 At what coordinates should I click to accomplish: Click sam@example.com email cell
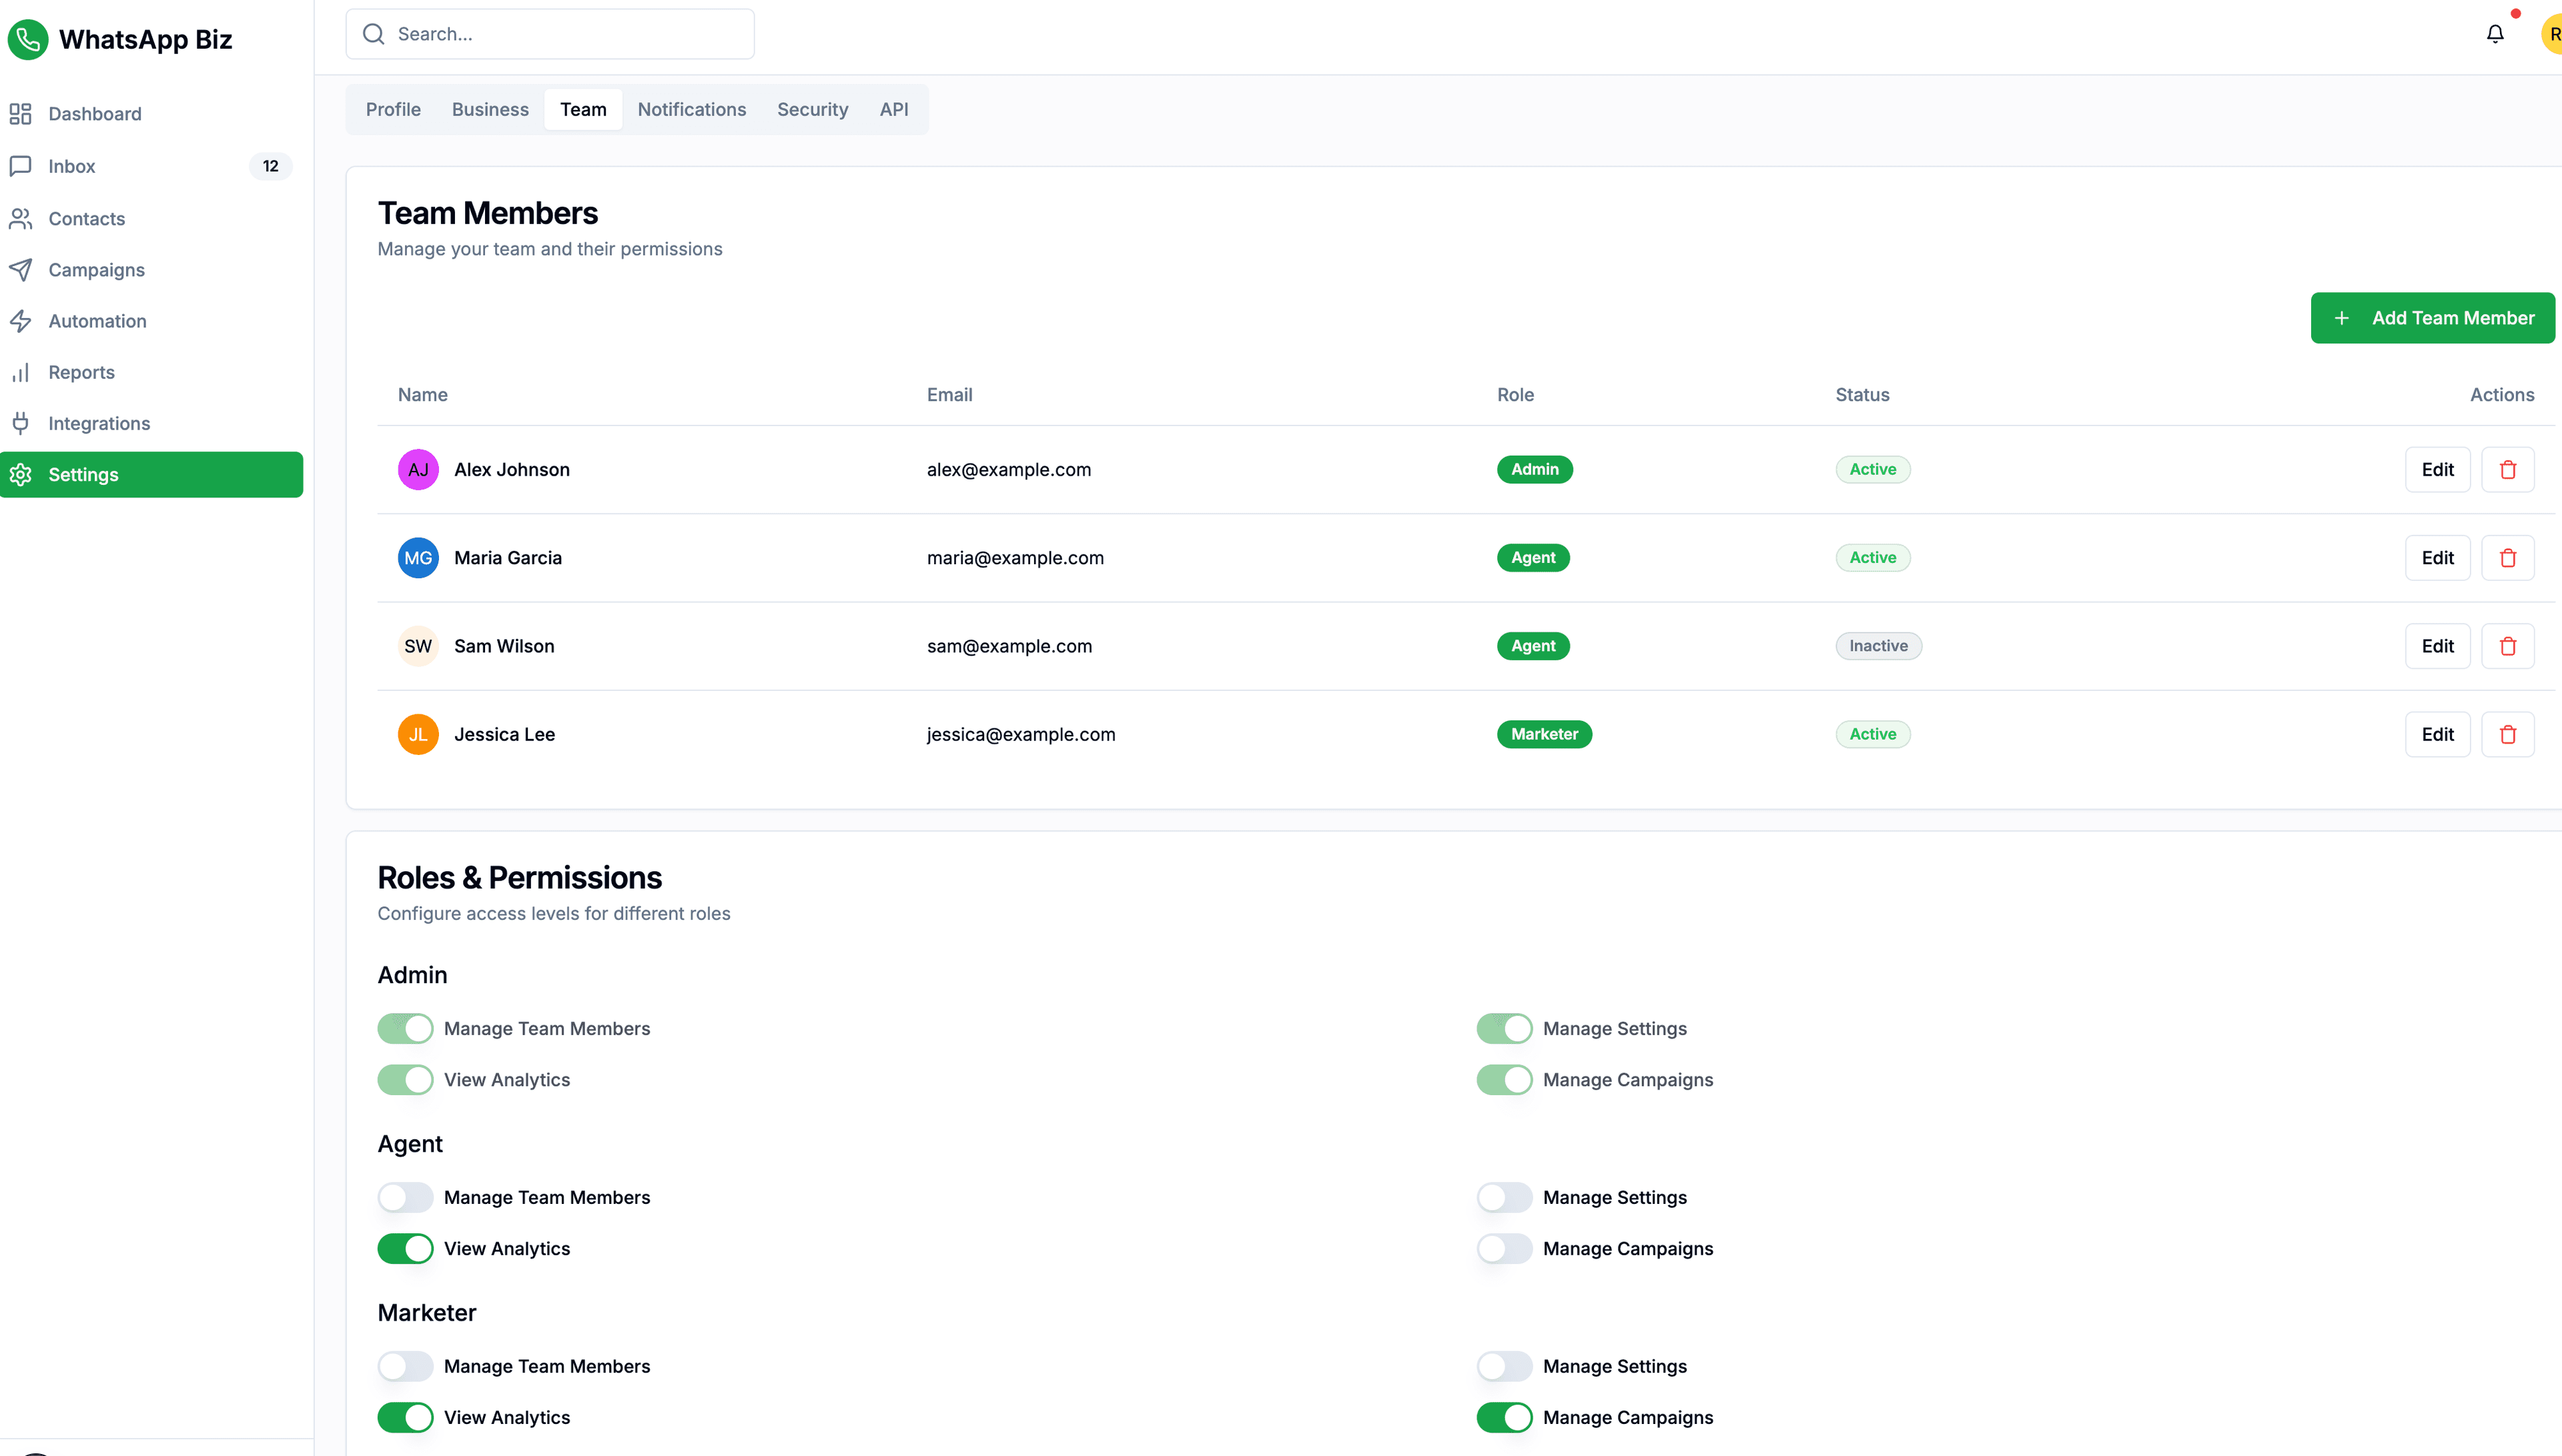click(1009, 646)
